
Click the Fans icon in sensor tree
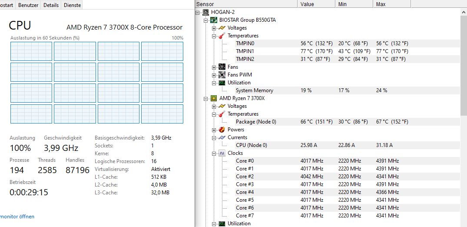pyautogui.click(x=222, y=67)
